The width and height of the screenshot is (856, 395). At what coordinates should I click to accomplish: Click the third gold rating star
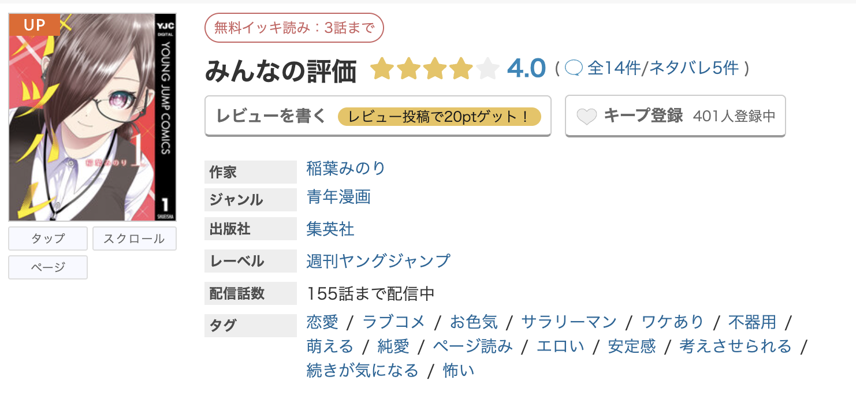[434, 68]
